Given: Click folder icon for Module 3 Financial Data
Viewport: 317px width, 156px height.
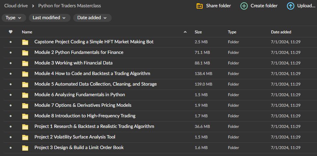Looking at the screenshot, I should pos(25,63).
